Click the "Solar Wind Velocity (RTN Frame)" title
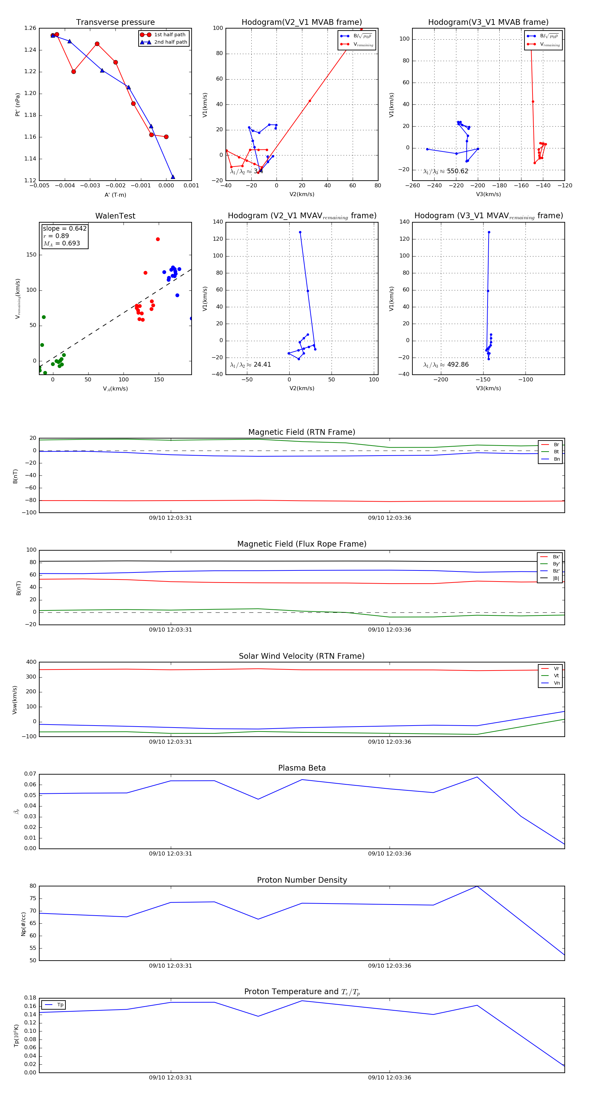 [x=302, y=656]
